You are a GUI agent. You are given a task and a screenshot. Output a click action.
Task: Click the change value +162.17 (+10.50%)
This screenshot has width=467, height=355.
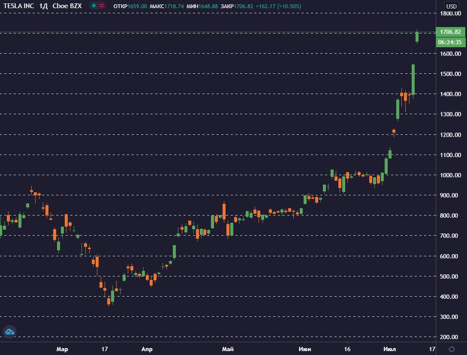(278, 6)
